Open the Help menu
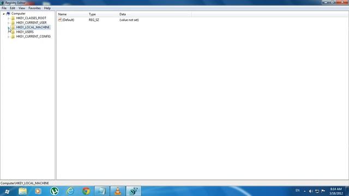 point(47,8)
